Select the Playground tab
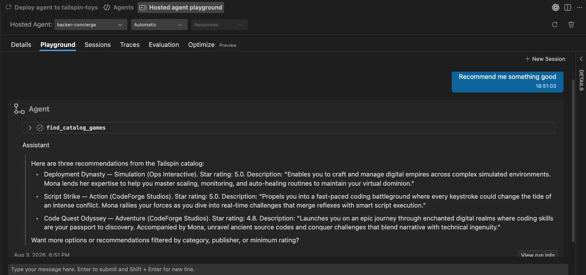586x275 pixels. pos(58,45)
